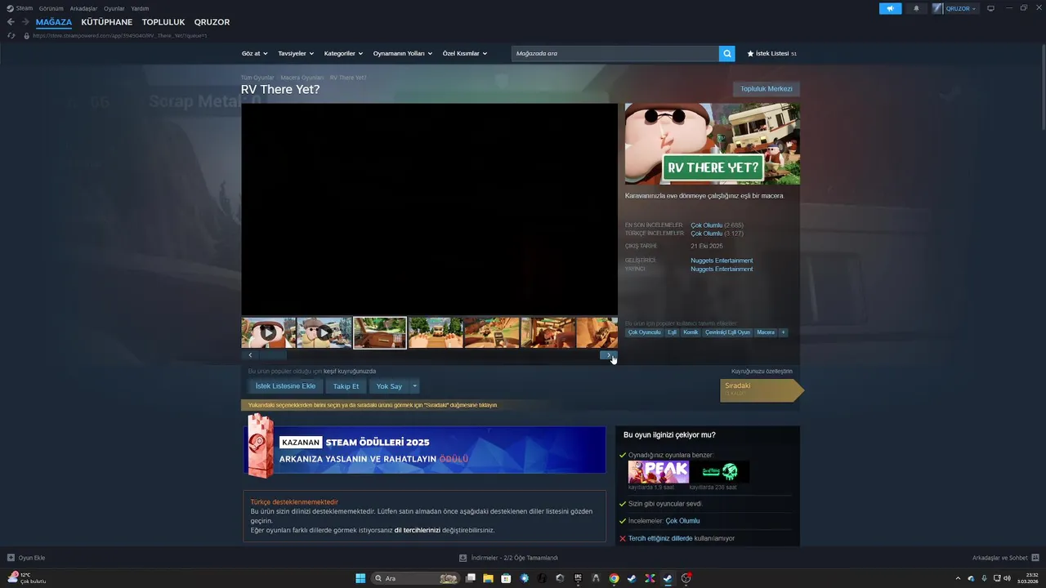Expand the Kategoriler dropdown
Viewport: 1046px width, 588px height.
[343, 53]
